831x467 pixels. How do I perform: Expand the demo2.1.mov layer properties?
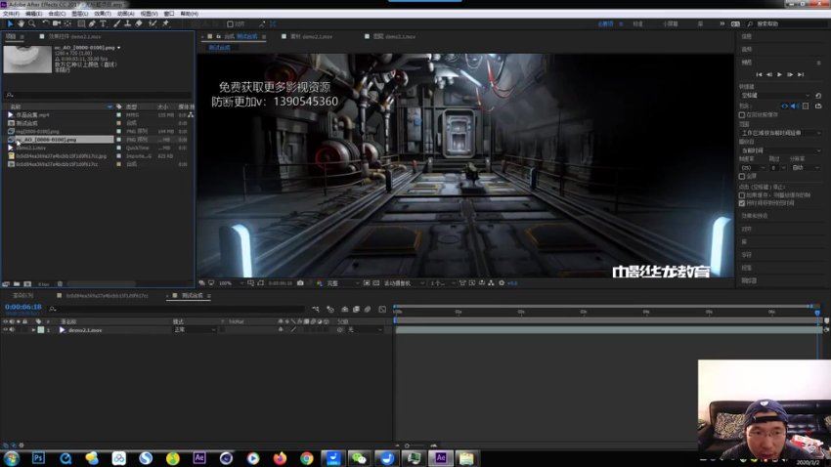(33, 330)
